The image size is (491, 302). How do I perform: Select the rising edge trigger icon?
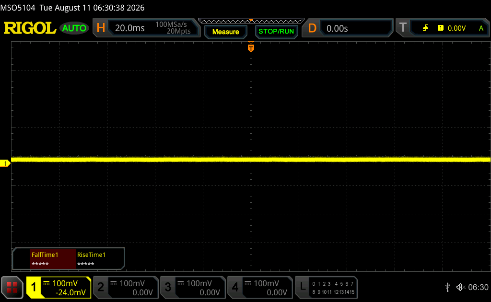point(425,28)
